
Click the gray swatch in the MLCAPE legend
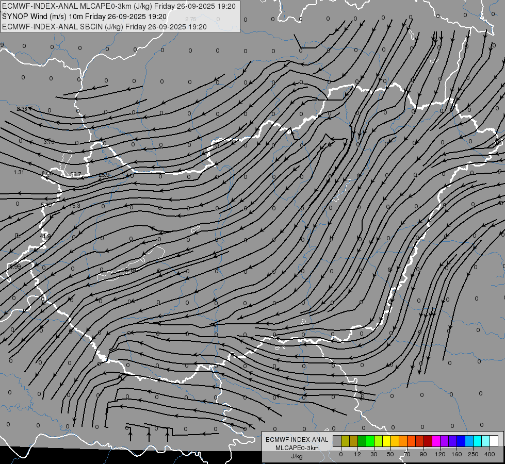point(337,441)
